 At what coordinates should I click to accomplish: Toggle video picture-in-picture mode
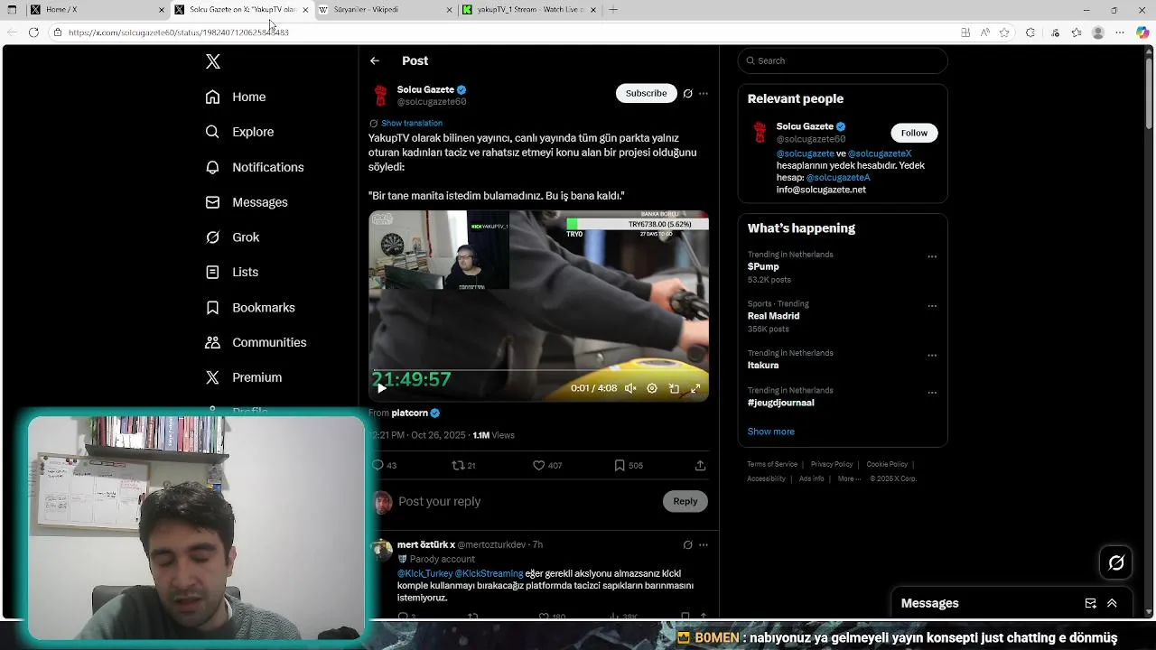(674, 388)
